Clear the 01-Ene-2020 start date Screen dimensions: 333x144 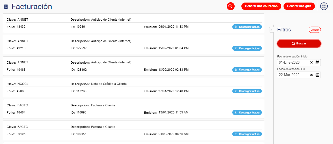(x=311, y=63)
